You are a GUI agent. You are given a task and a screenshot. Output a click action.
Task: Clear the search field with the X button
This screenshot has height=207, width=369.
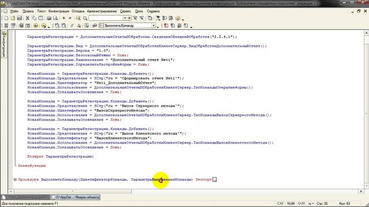click(129, 18)
